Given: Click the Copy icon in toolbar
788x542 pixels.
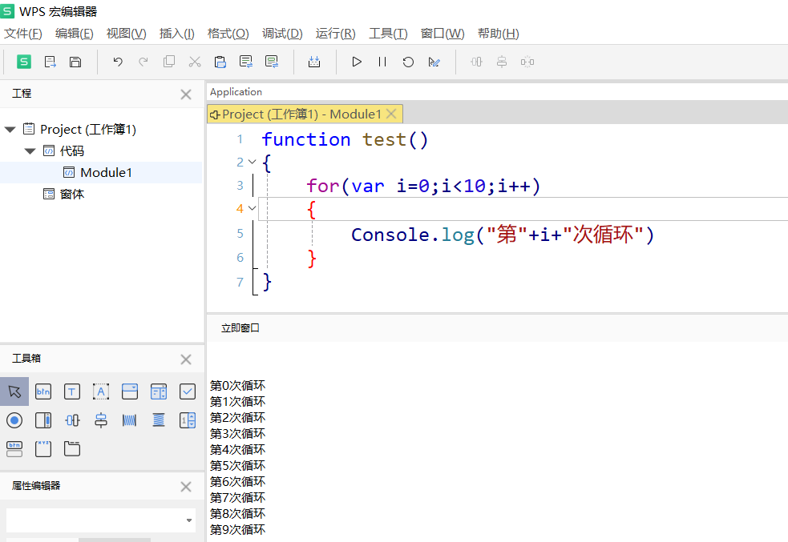Looking at the screenshot, I should click(x=169, y=62).
